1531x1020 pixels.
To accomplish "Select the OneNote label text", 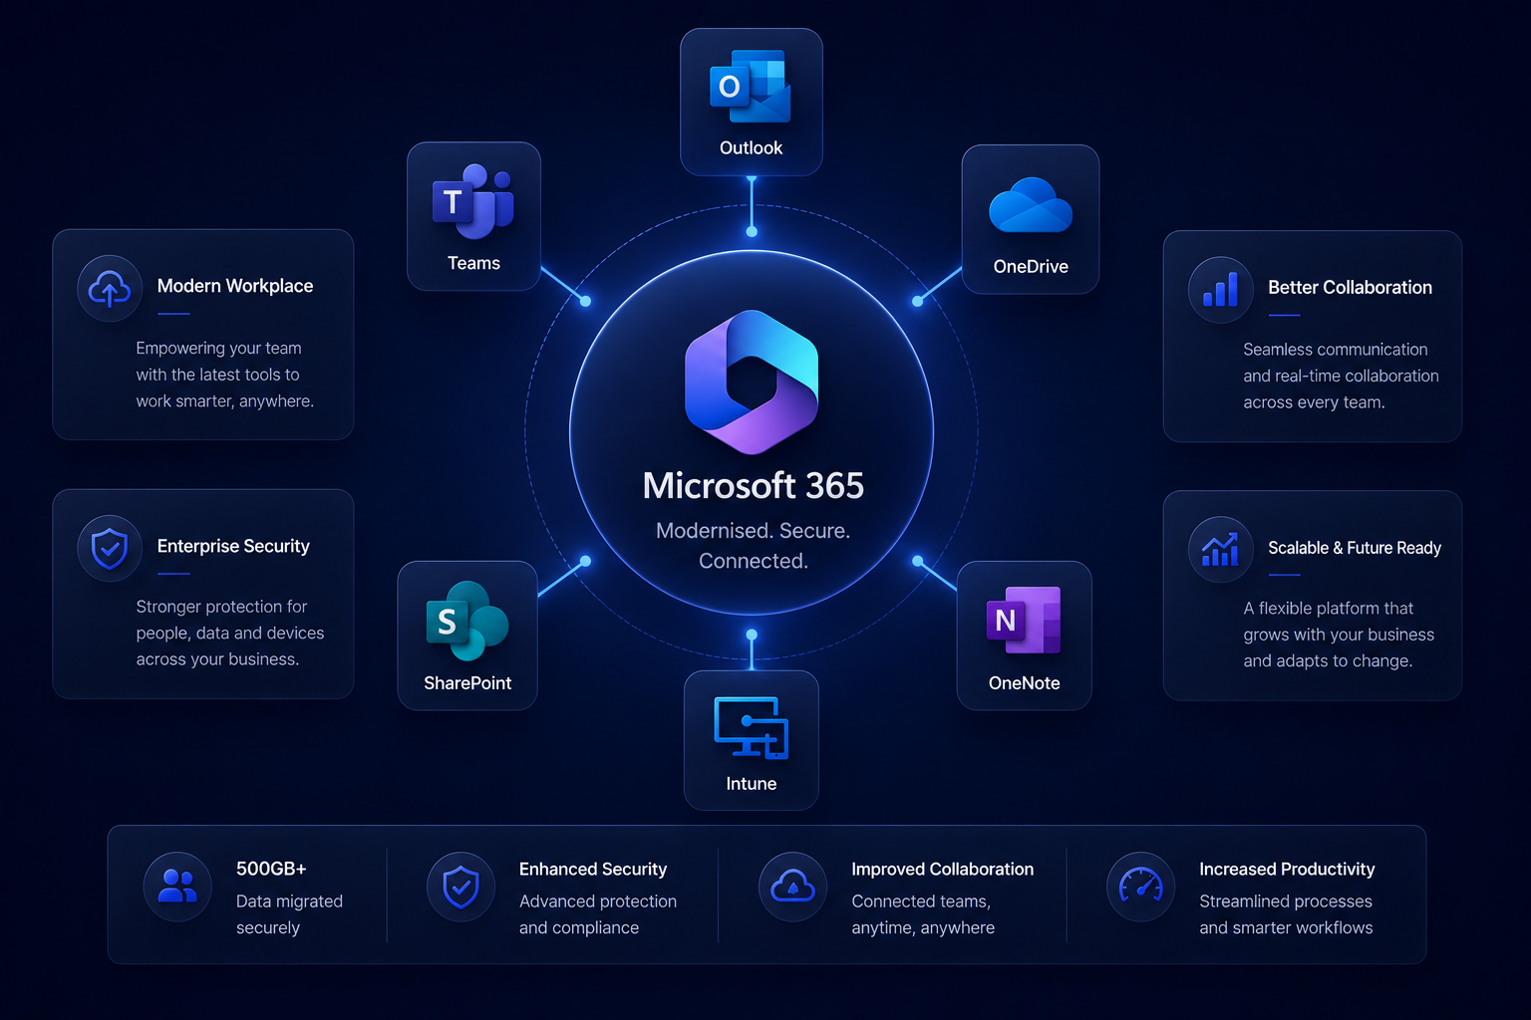I will pos(1024,683).
